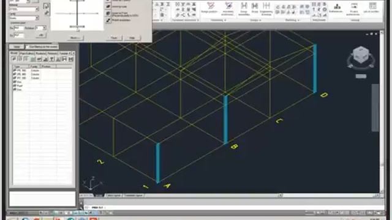Click the command line input area

(234, 207)
